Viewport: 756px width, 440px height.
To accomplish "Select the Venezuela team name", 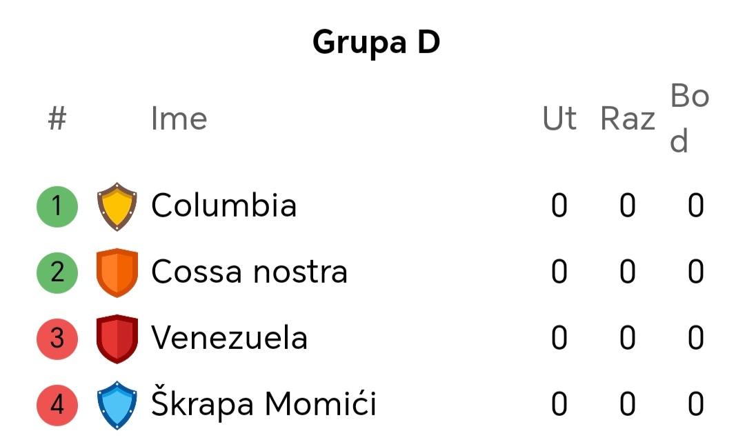I will [229, 337].
